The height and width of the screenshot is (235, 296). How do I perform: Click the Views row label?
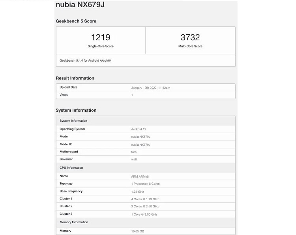coord(64,95)
